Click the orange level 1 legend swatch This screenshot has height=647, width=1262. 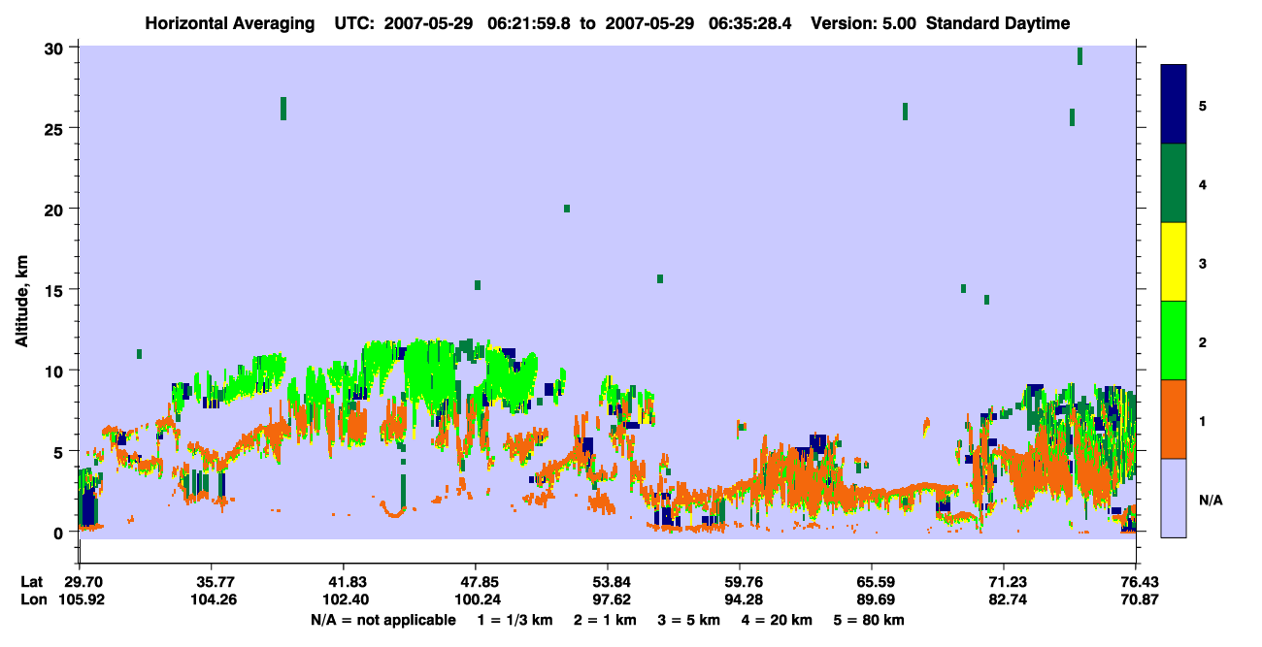(1174, 419)
